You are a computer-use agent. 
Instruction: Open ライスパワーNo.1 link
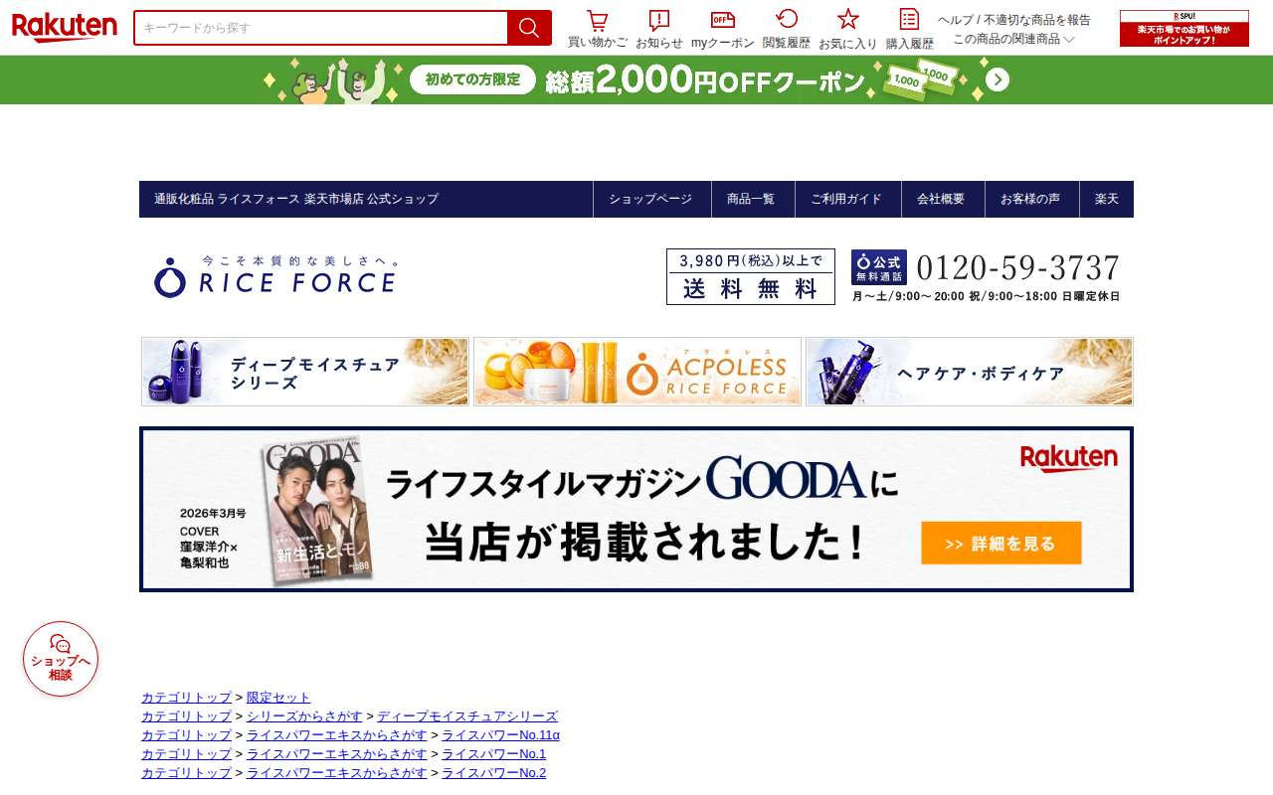(493, 754)
